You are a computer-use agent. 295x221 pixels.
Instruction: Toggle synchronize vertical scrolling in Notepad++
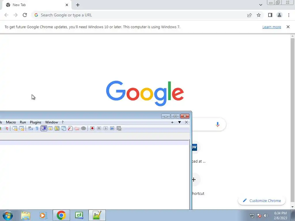click(x=15, y=128)
